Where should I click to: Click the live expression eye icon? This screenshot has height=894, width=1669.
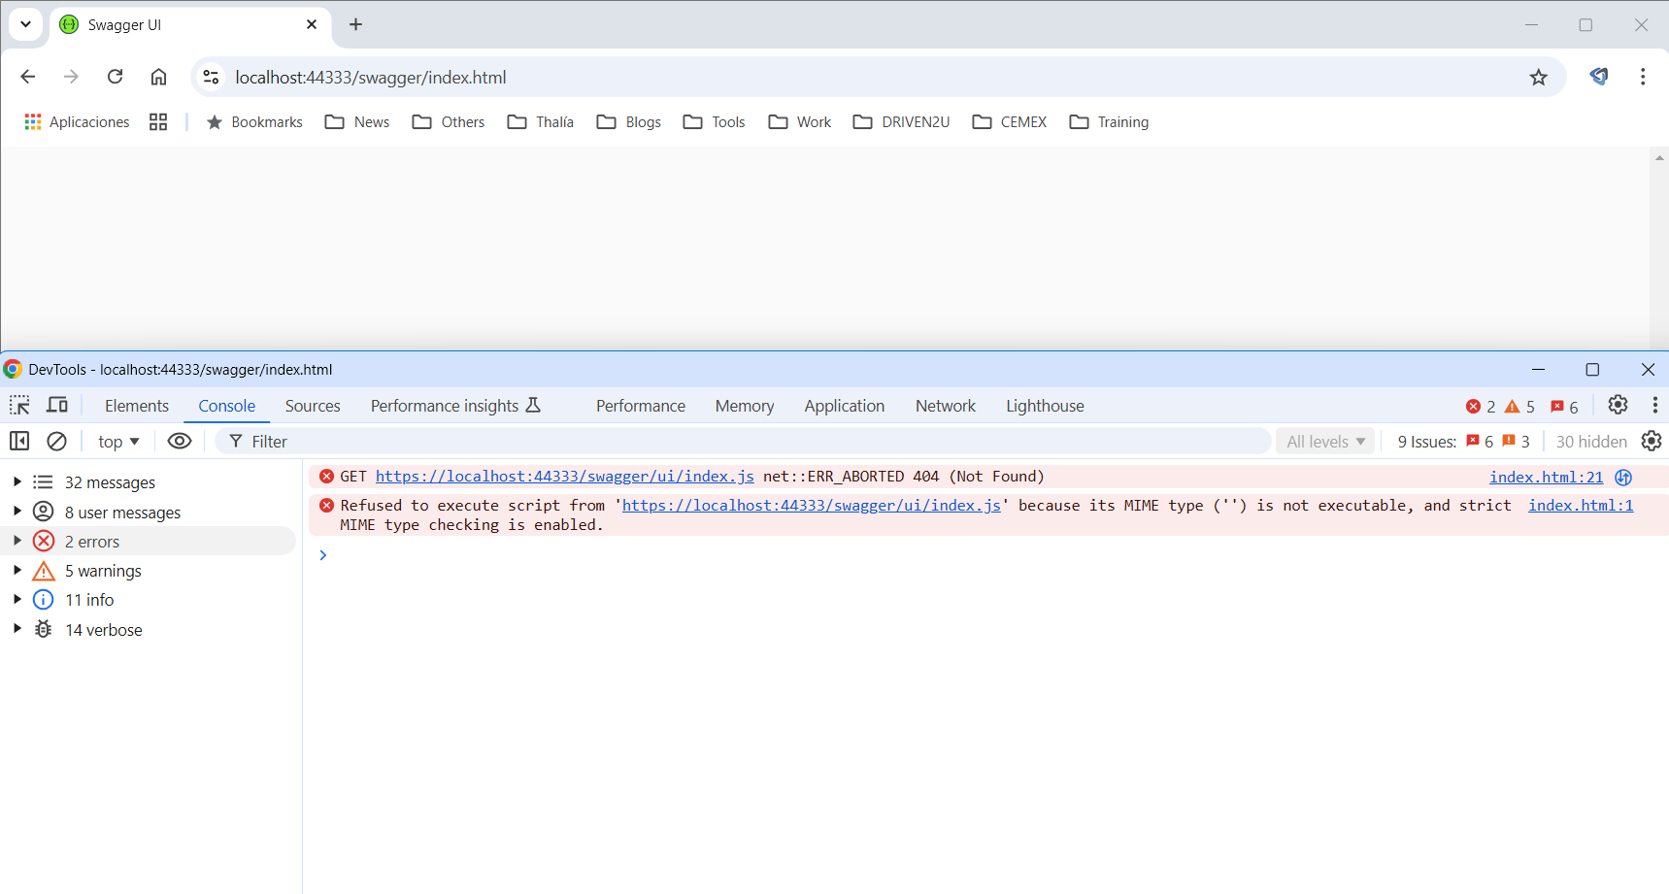180,442
